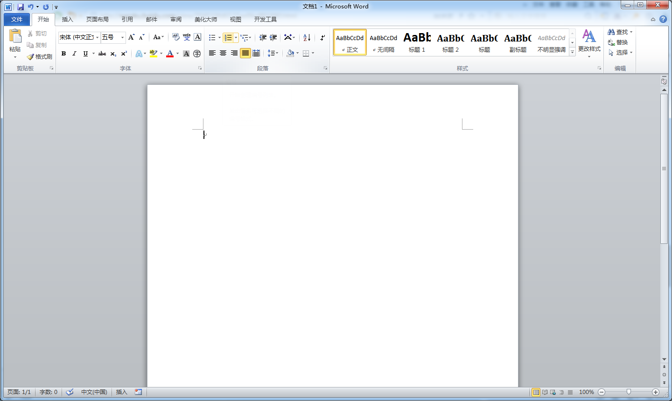Open 更改样式 change styles
The width and height of the screenshot is (672, 401).
[x=589, y=44]
